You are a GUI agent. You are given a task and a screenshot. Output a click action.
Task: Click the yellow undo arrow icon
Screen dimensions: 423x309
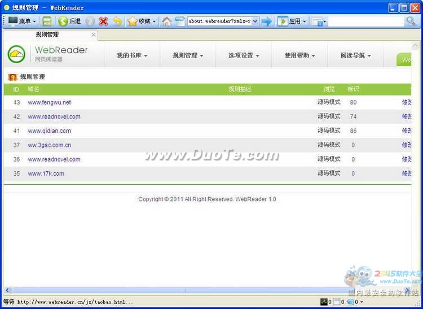coord(117,21)
